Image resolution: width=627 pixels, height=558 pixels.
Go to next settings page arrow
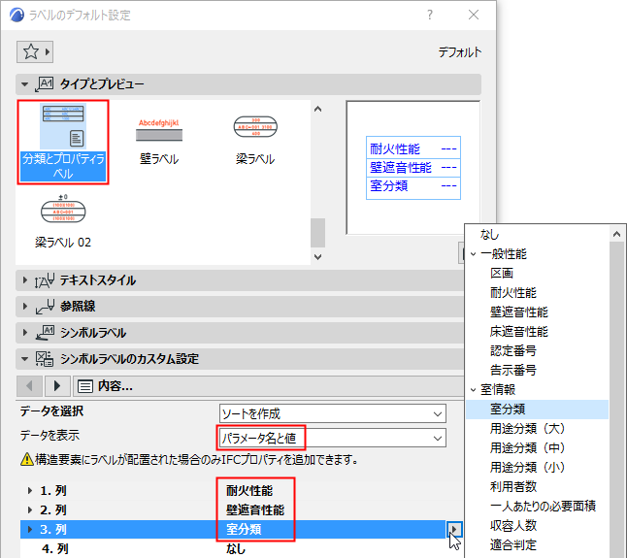coord(57,385)
